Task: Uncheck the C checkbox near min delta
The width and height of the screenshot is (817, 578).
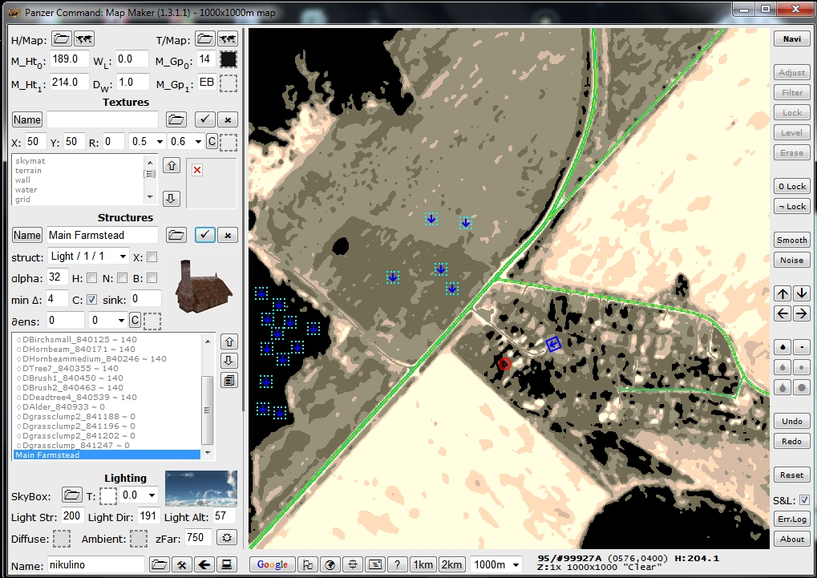Action: point(91,300)
